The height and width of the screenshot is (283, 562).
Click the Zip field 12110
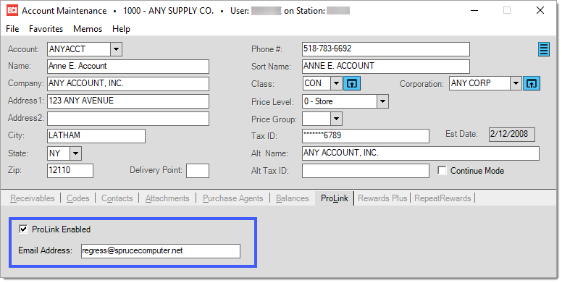click(70, 171)
